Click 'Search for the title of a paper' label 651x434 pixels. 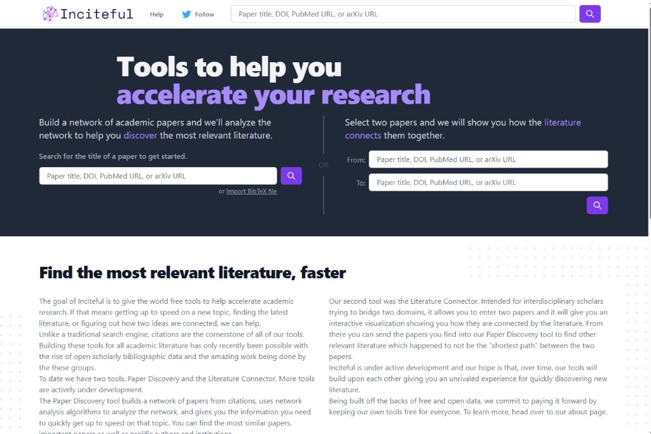coord(113,156)
